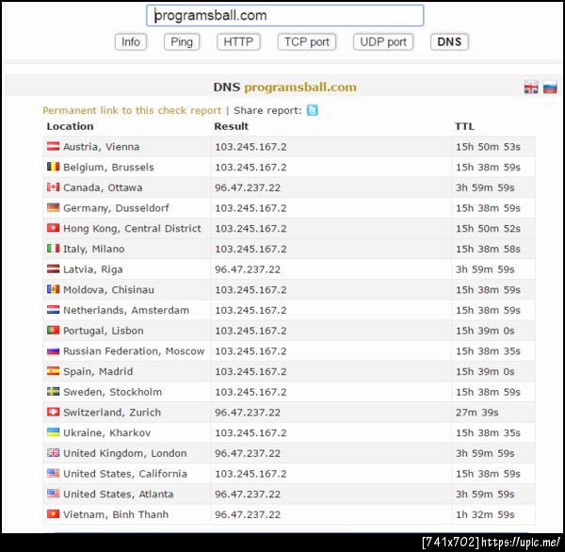The image size is (565, 552).
Task: Focus the programsball.com host input field
Action: click(284, 15)
